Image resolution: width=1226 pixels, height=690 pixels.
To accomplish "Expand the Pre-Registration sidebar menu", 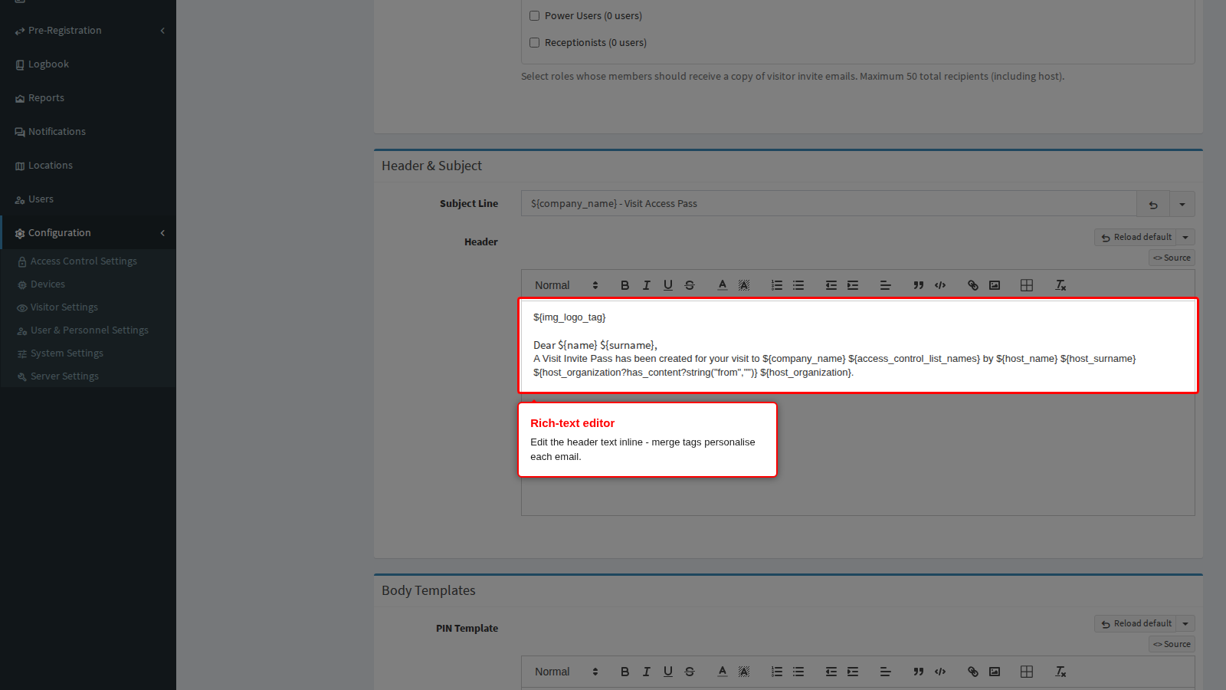I will 88,31.
